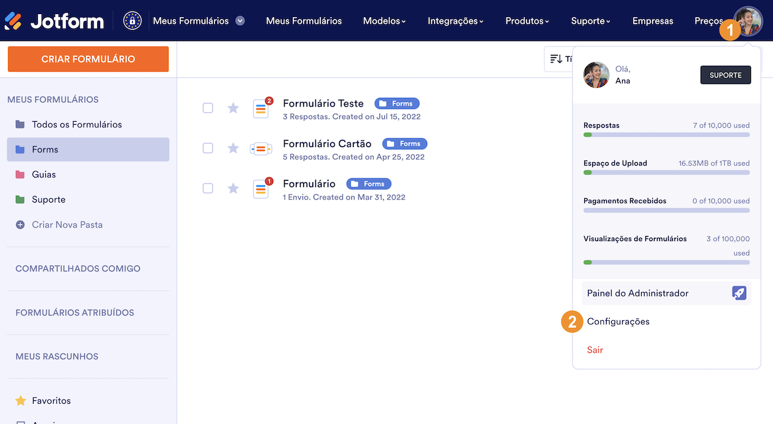
Task: Open Configurações from the profile menu
Action: pyautogui.click(x=618, y=321)
